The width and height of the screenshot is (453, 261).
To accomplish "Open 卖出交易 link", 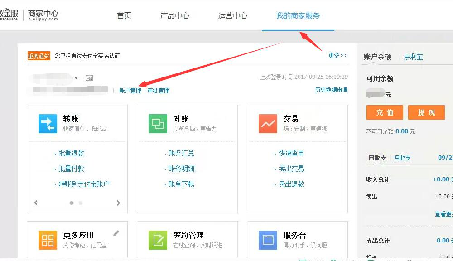I will [x=291, y=169].
